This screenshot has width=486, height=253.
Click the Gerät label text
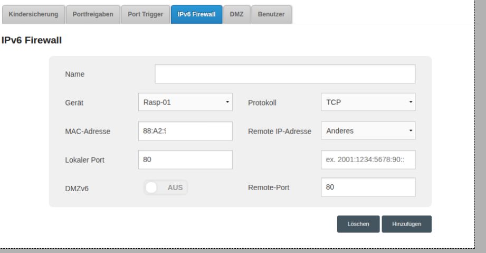[74, 103]
